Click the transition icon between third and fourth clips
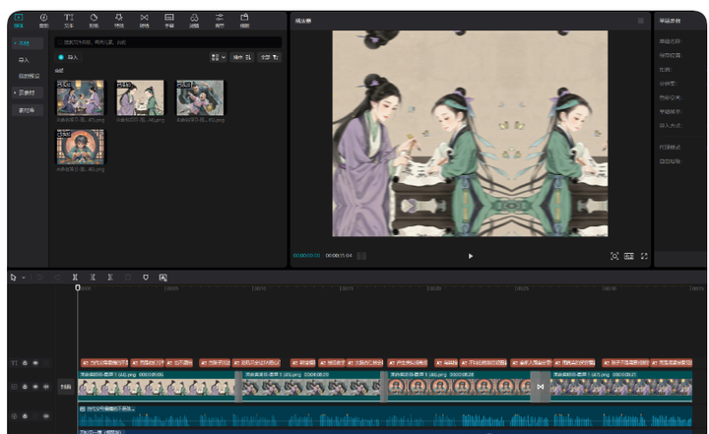Image resolution: width=709 pixels, height=434 pixels. click(541, 387)
